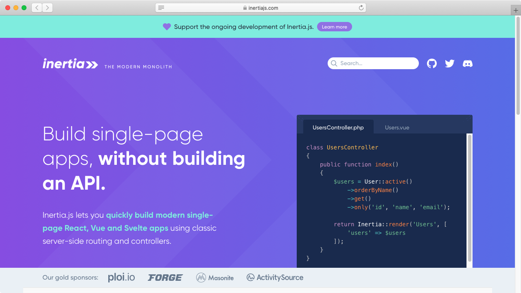Click 'class UsersController' code line

(342, 147)
